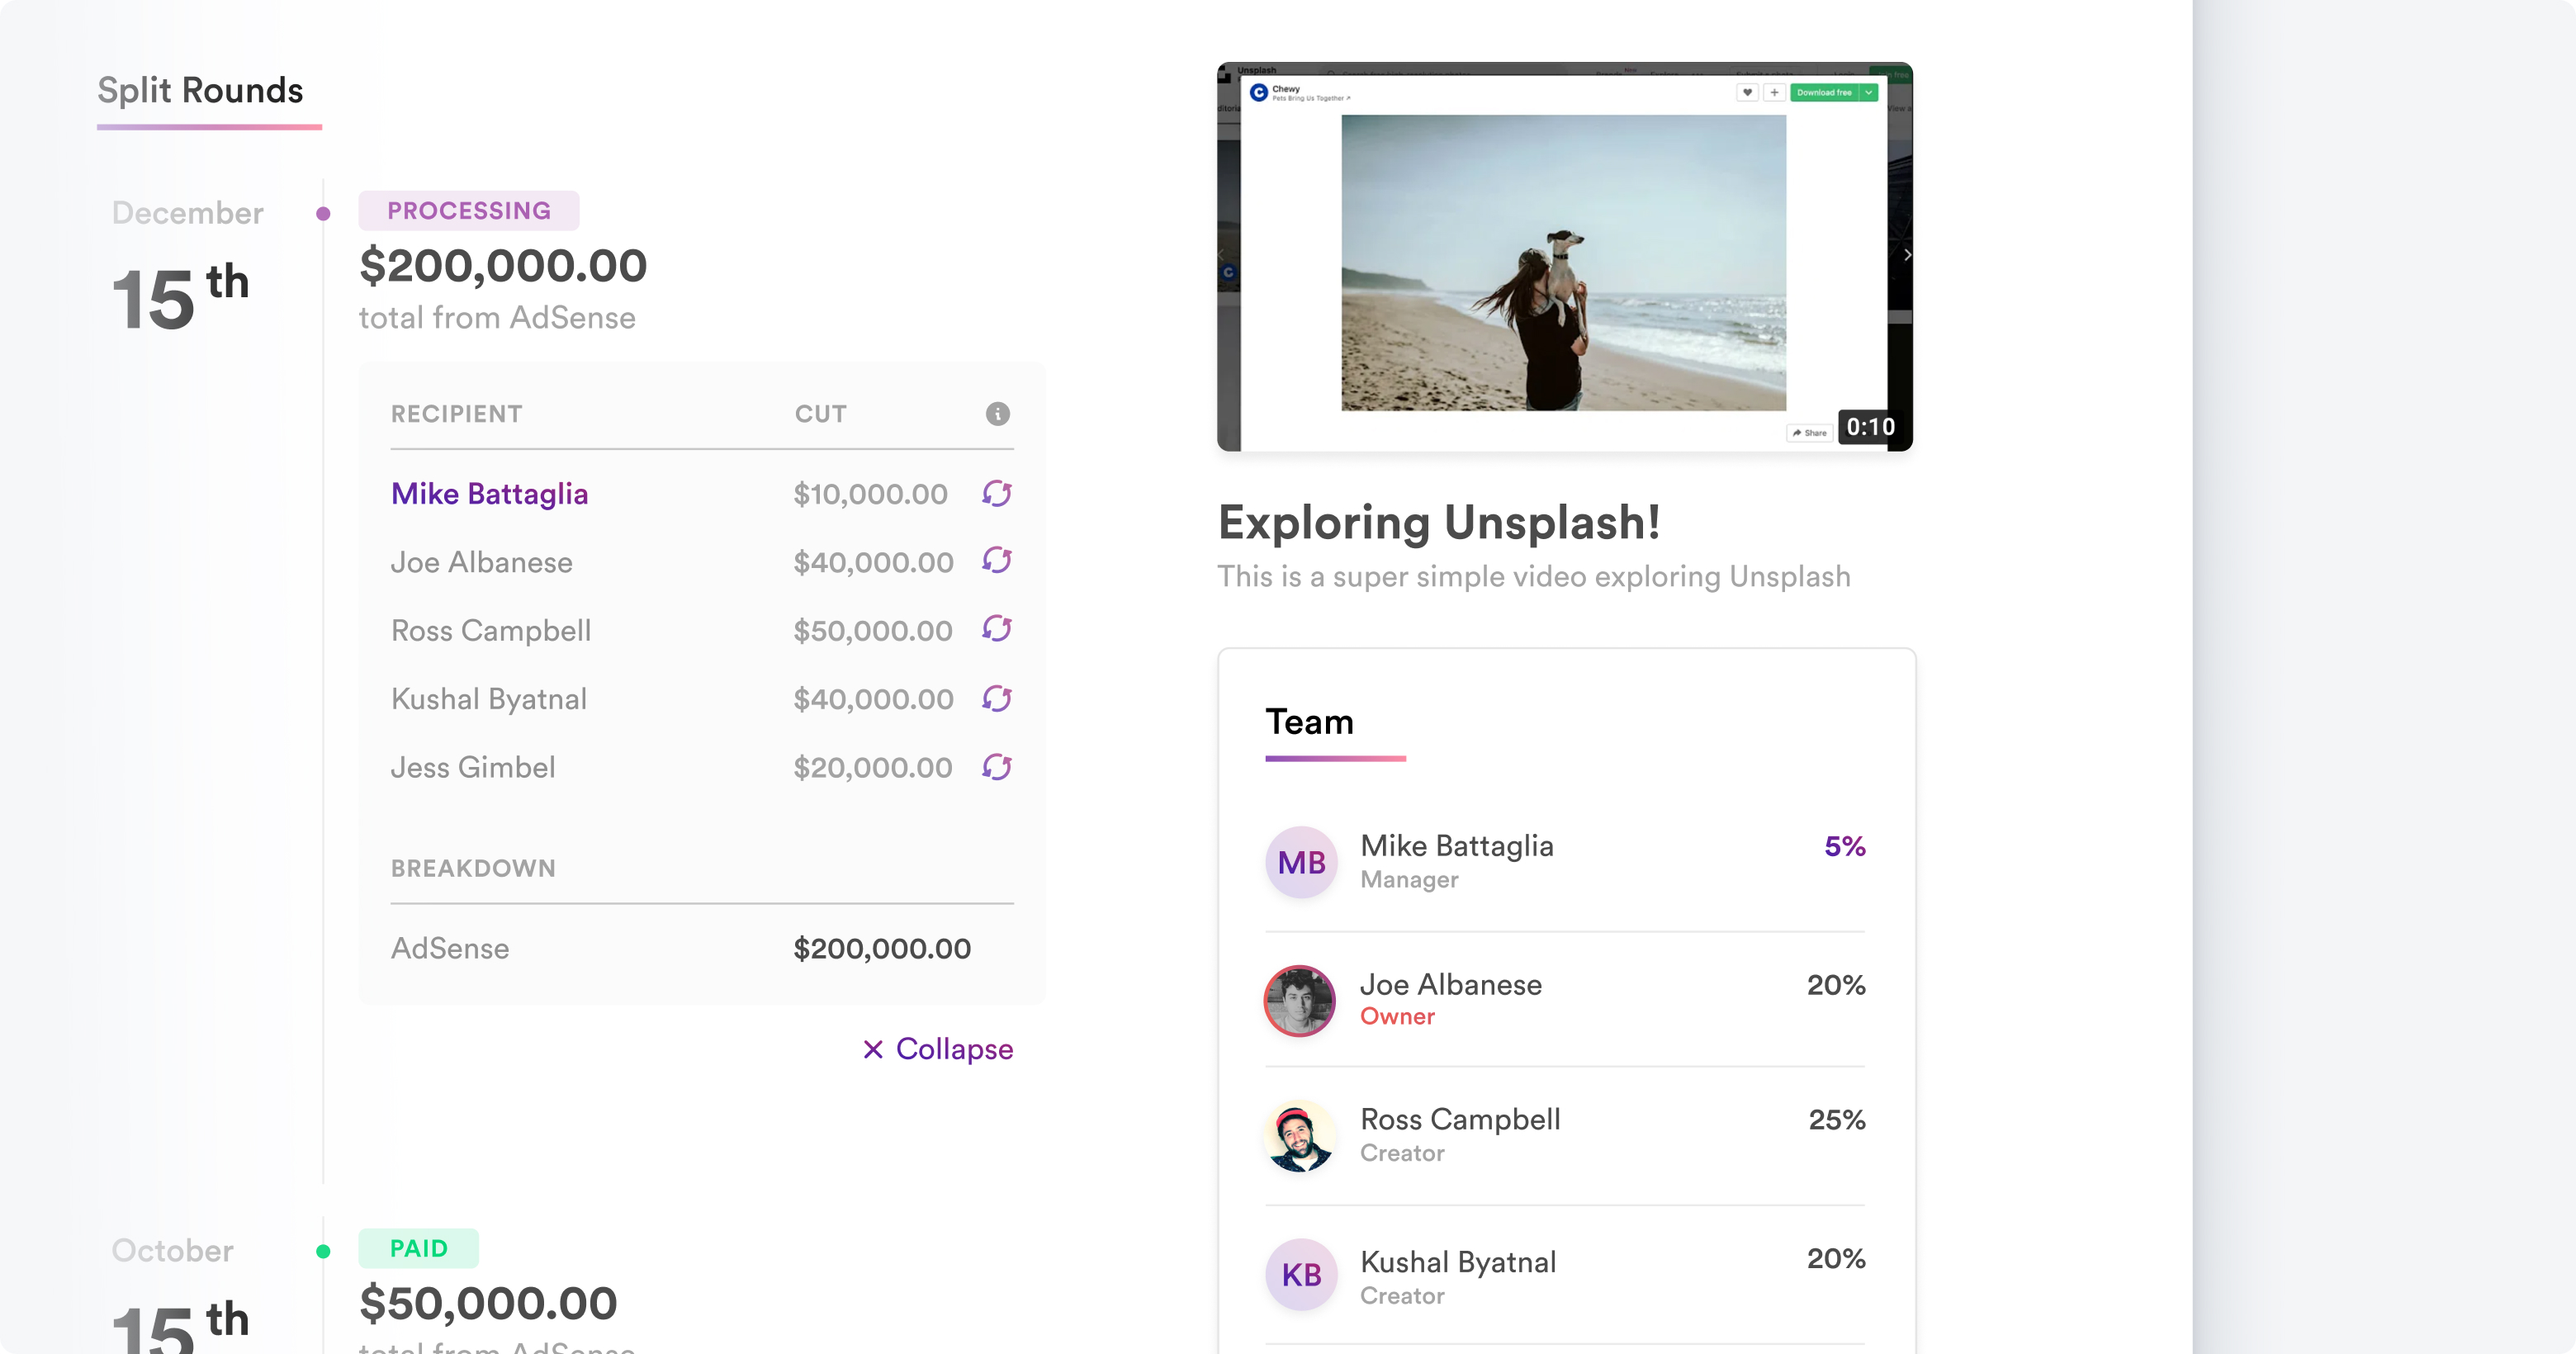Click the October timeline green dot
Image resolution: width=2576 pixels, height=1354 pixels.
click(323, 1251)
